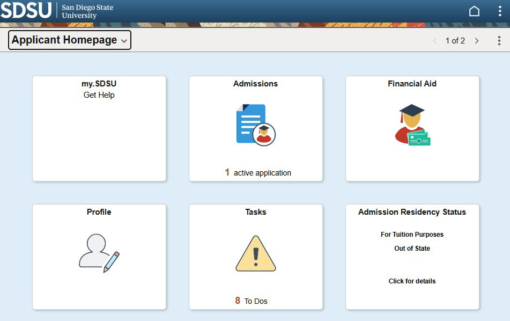
Task: Click the Profile tile title
Action: pos(99,212)
